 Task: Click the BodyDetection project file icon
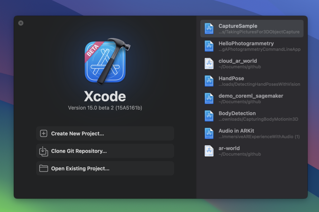208,116
